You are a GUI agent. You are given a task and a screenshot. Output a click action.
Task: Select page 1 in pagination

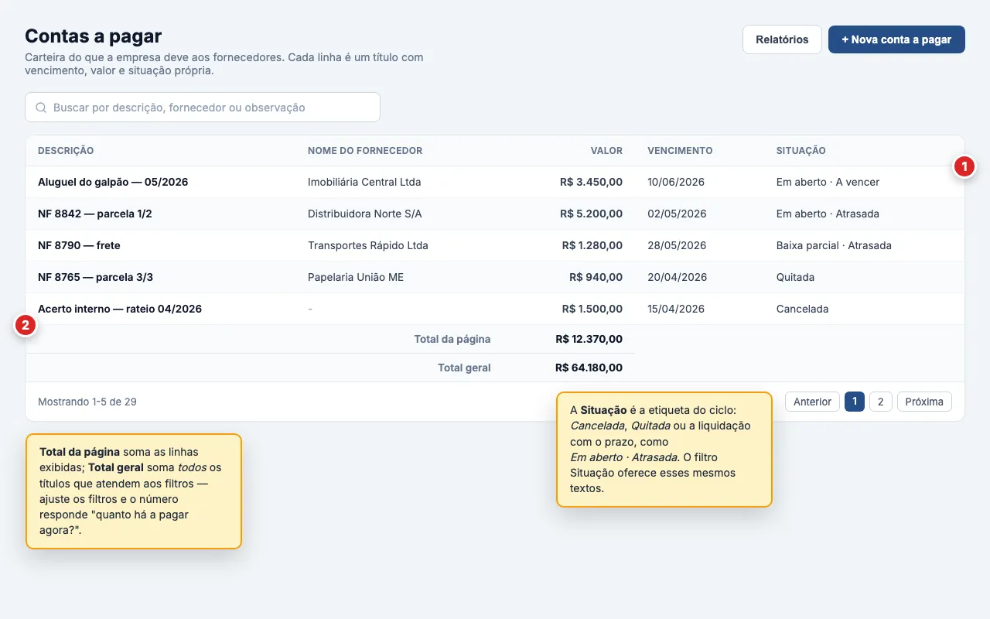pos(854,402)
